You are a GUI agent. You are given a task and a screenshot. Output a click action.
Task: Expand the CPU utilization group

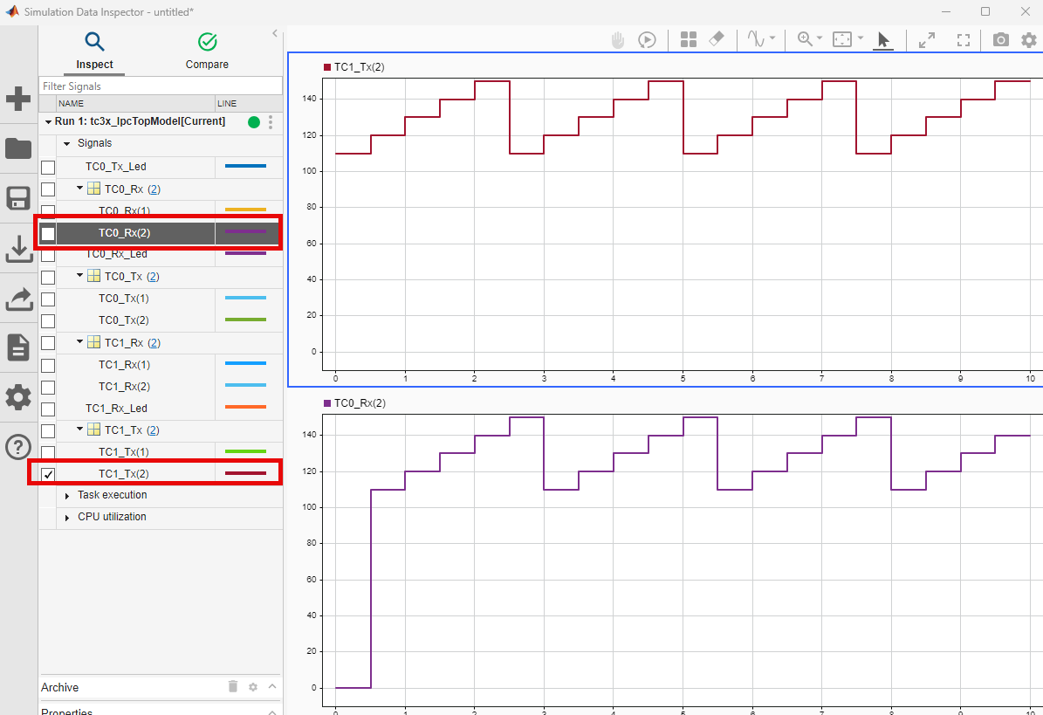(67, 518)
